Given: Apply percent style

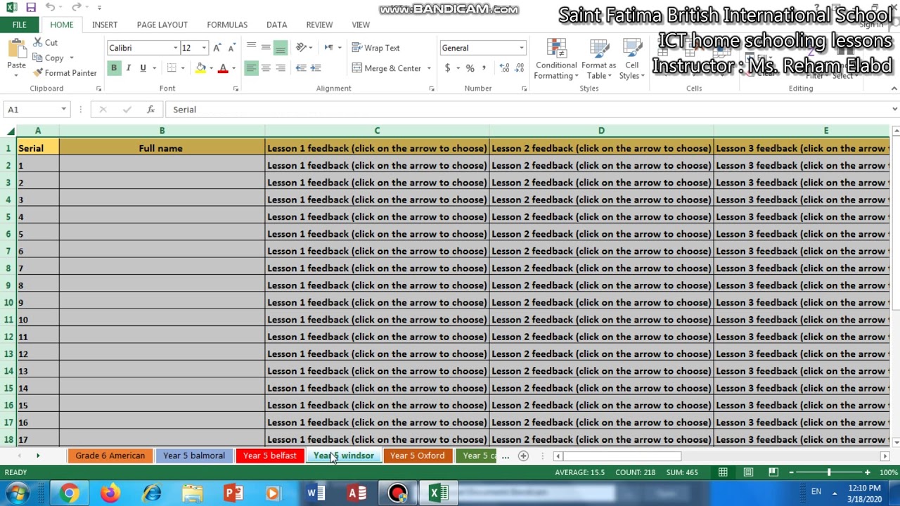Looking at the screenshot, I should [470, 68].
